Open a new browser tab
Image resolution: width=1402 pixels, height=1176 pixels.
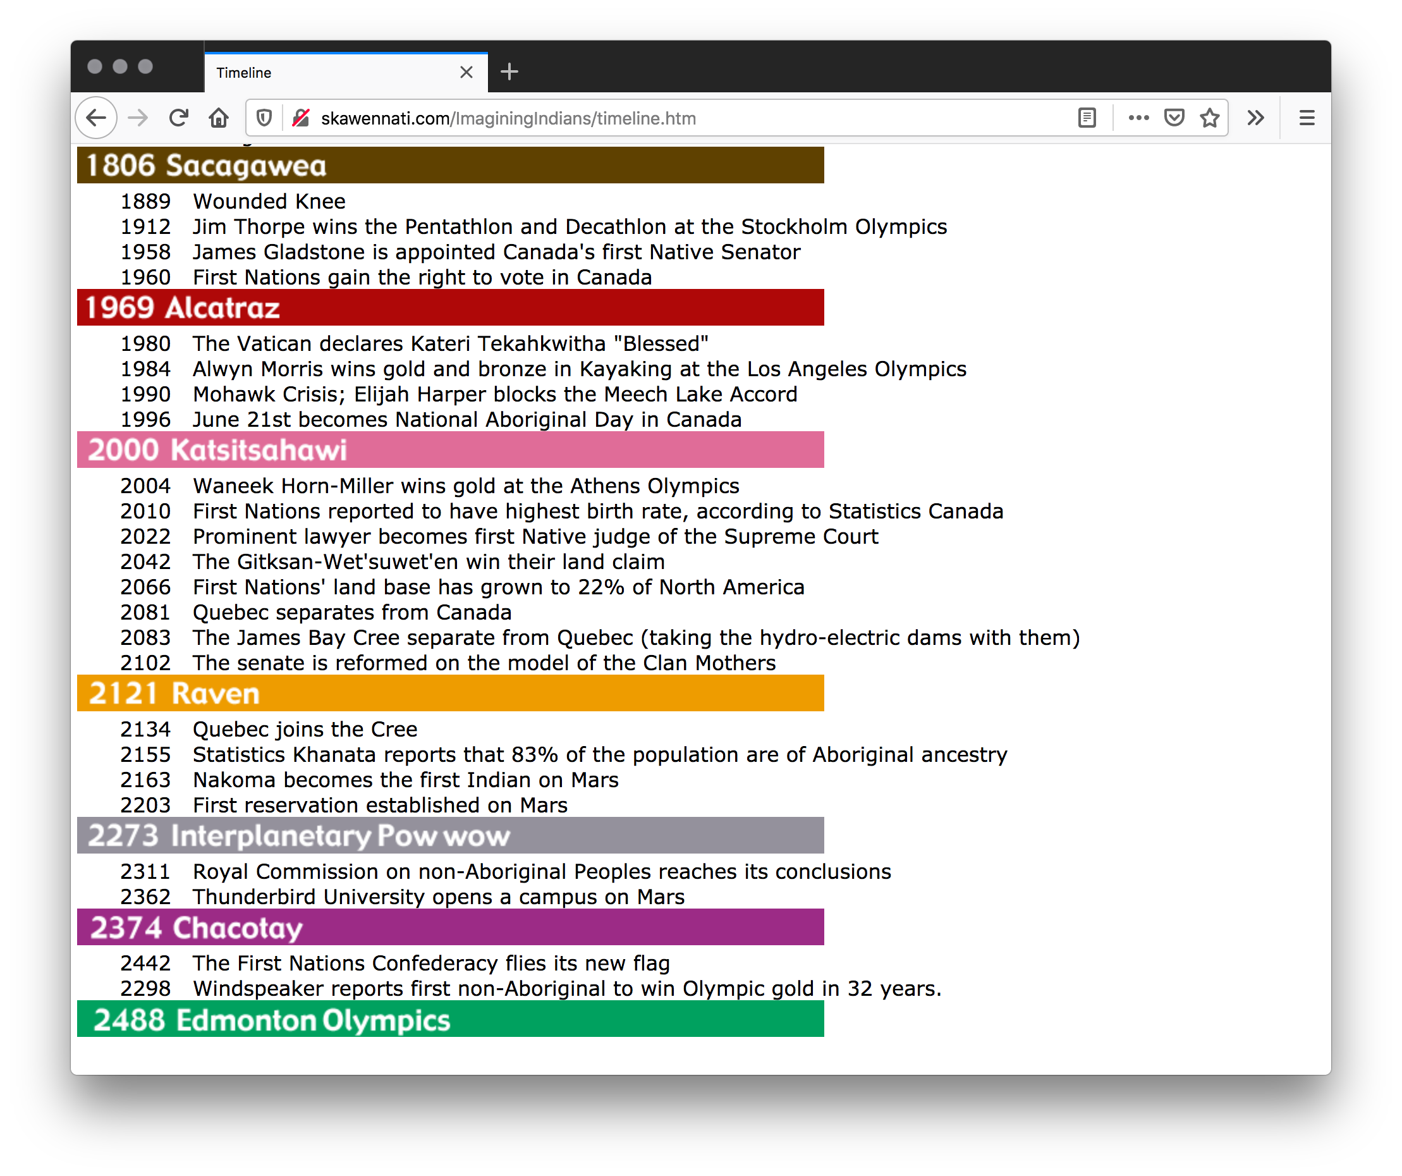point(509,71)
